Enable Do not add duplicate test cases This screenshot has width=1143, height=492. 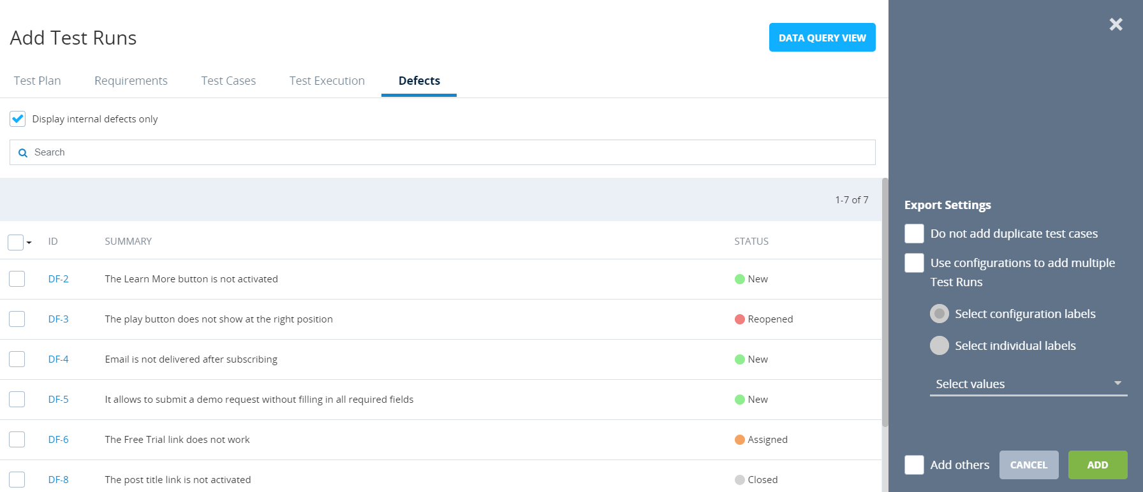point(914,234)
